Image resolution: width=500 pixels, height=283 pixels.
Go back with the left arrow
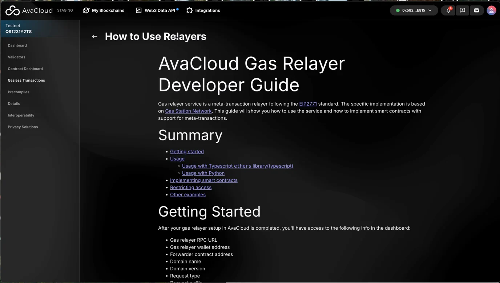(x=95, y=36)
